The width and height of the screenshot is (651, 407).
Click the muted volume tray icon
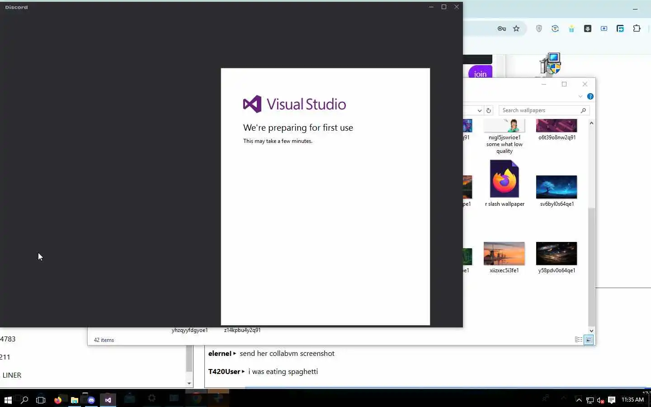coord(601,400)
